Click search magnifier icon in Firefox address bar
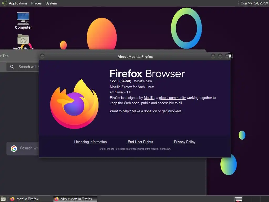This screenshot has height=202, width=269. [x=12, y=67]
